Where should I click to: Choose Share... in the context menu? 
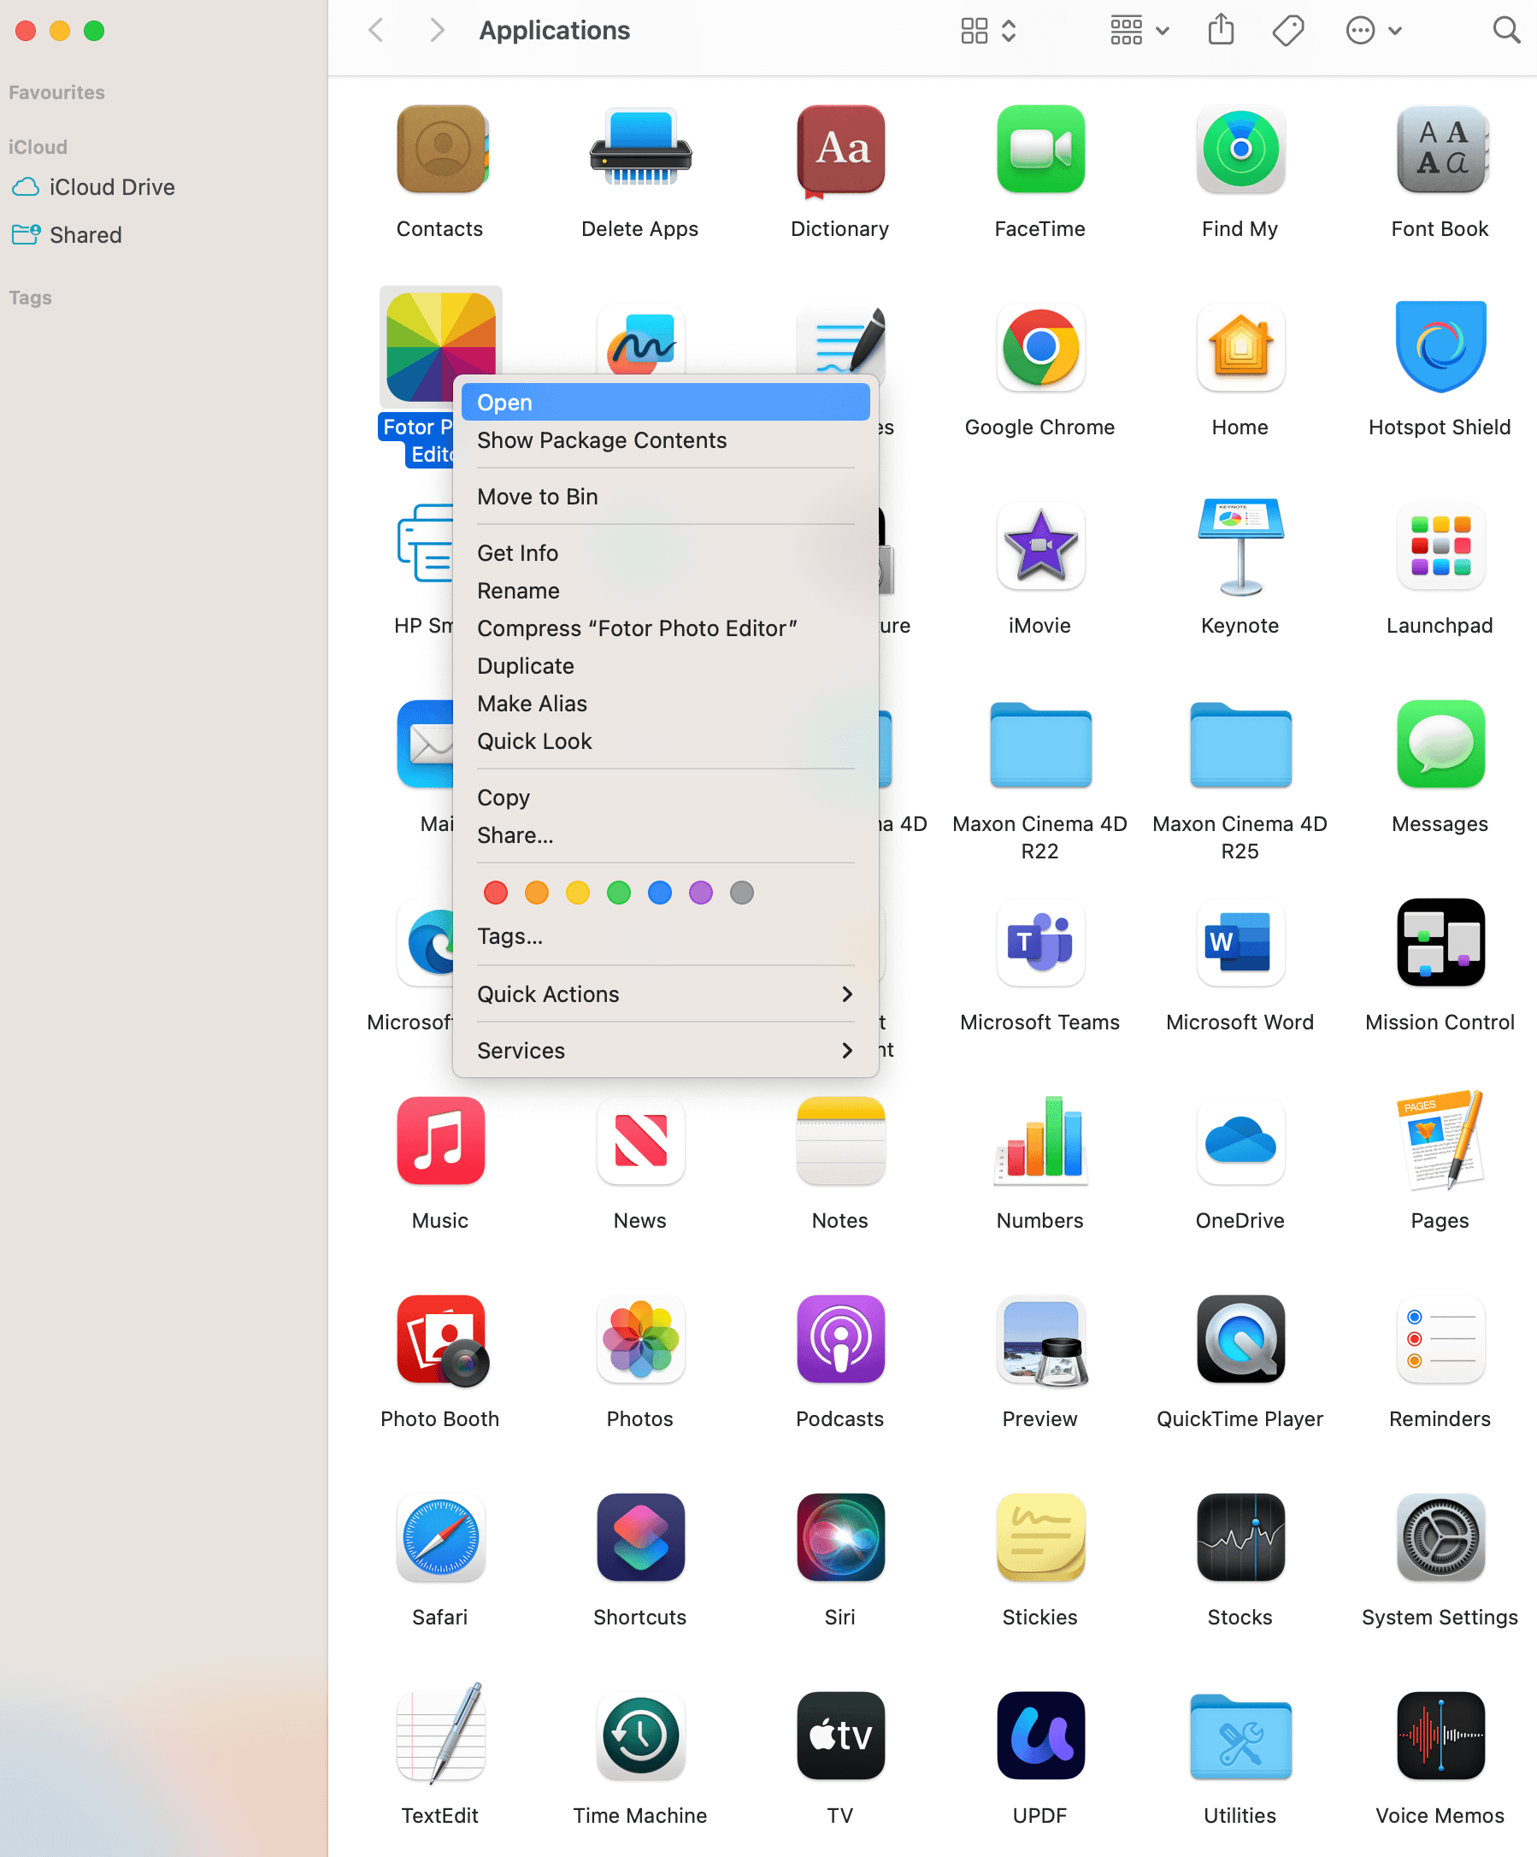665,835
